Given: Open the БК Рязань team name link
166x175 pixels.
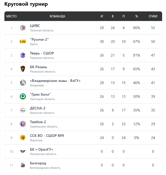Looking at the screenshot, I should [x=38, y=67].
